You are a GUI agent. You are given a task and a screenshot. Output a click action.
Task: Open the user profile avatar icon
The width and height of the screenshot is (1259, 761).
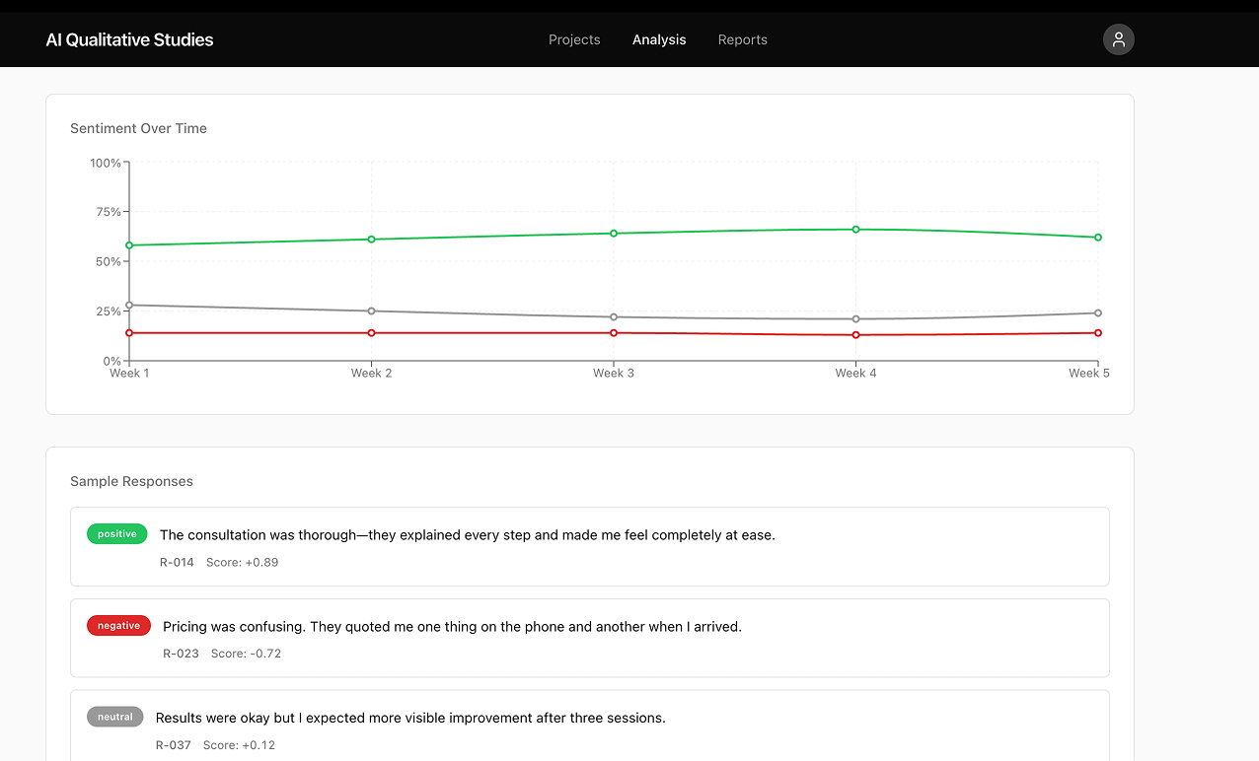[x=1118, y=39]
